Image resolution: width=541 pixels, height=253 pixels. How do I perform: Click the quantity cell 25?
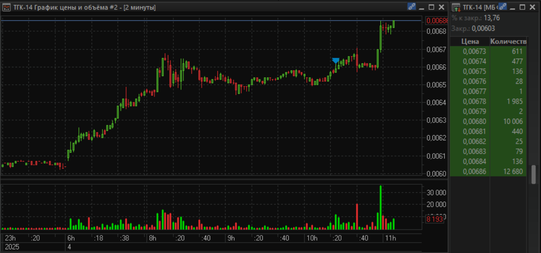[508, 141]
